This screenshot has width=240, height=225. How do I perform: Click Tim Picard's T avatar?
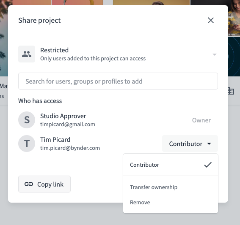[27, 144]
